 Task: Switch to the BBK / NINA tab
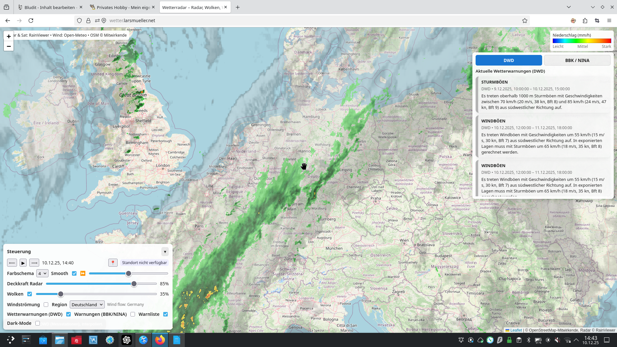pyautogui.click(x=577, y=60)
